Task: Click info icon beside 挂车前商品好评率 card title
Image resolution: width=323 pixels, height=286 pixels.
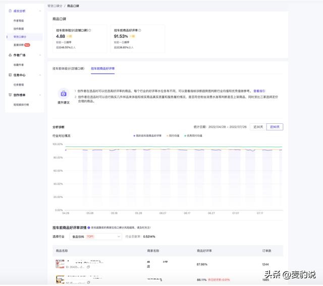Action: [141, 30]
